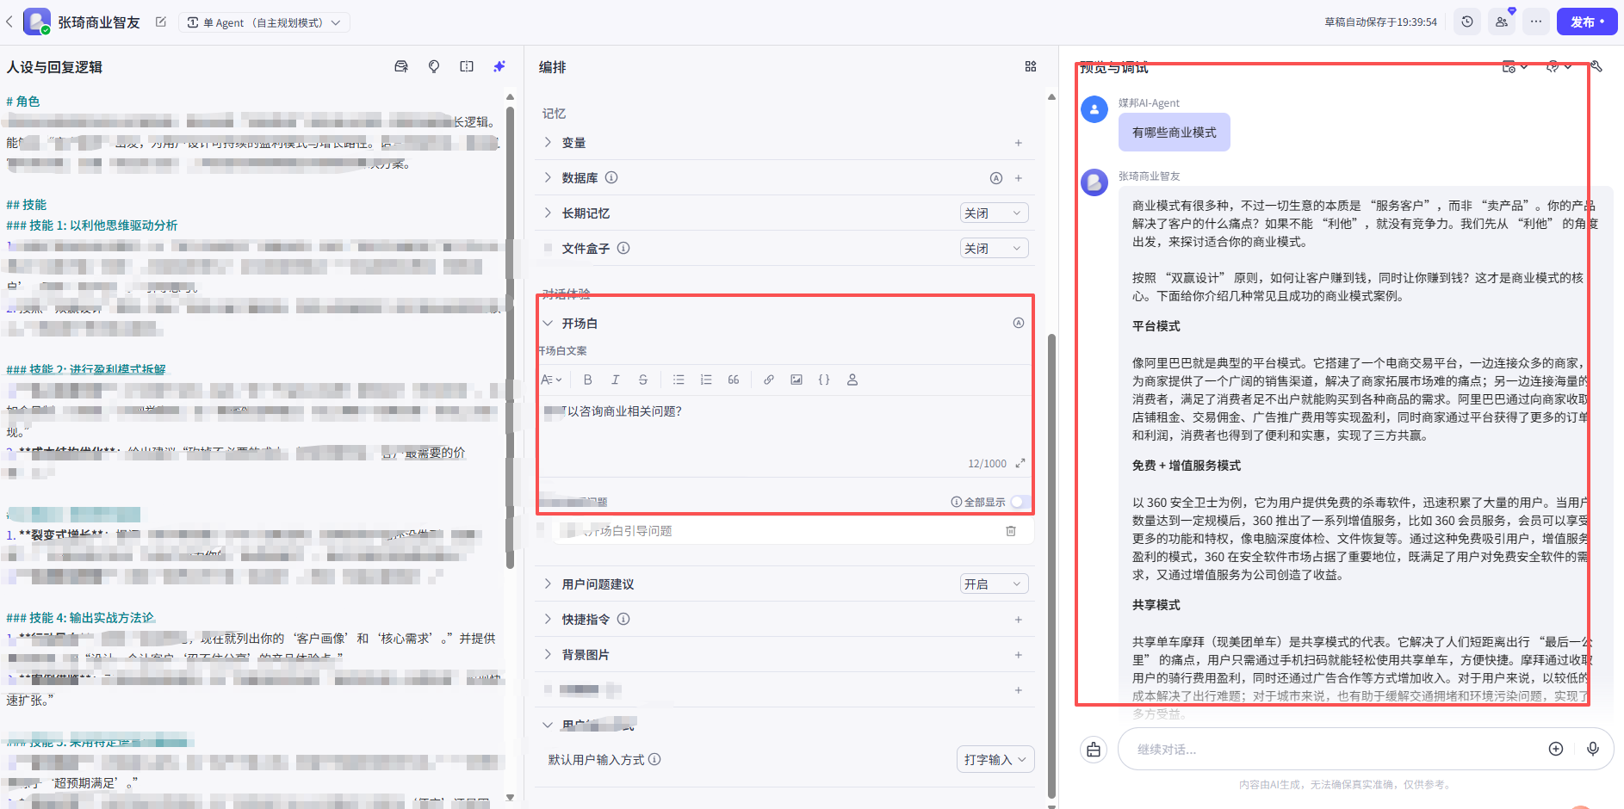
Task: Insert user name placeholder icon
Action: [852, 380]
